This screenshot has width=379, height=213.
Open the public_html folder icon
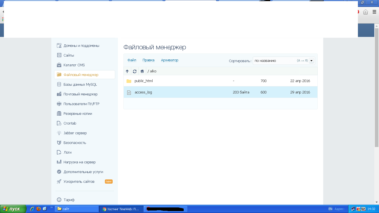pyautogui.click(x=129, y=81)
